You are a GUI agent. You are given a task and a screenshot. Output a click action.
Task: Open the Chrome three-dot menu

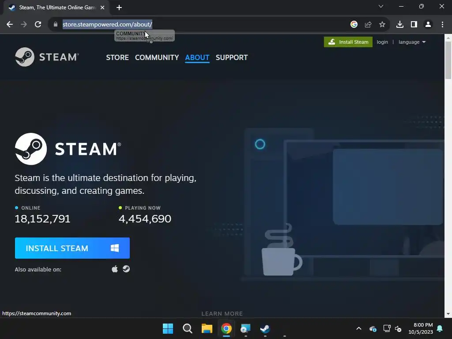click(442, 25)
